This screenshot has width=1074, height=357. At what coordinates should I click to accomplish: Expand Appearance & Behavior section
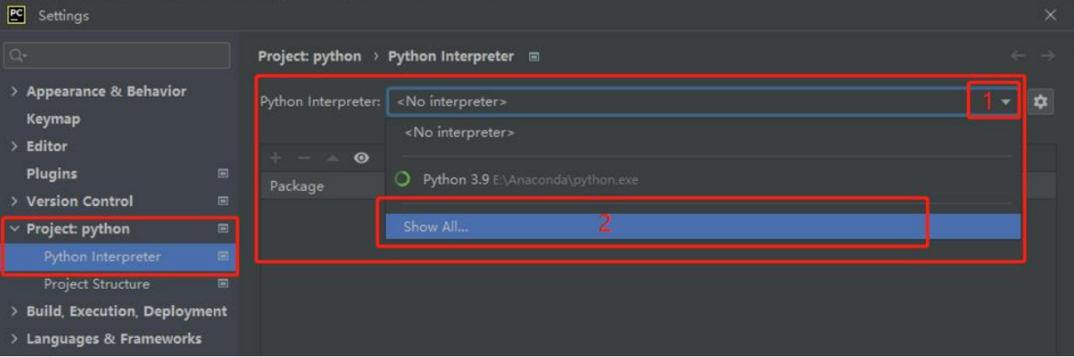tap(14, 92)
